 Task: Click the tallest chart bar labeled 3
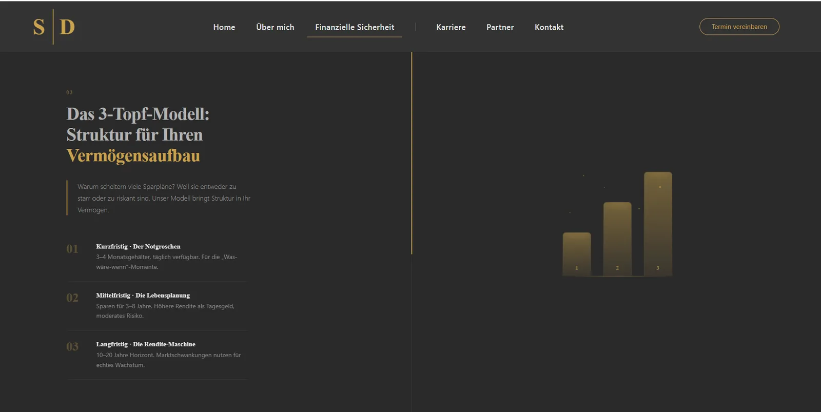tap(658, 224)
